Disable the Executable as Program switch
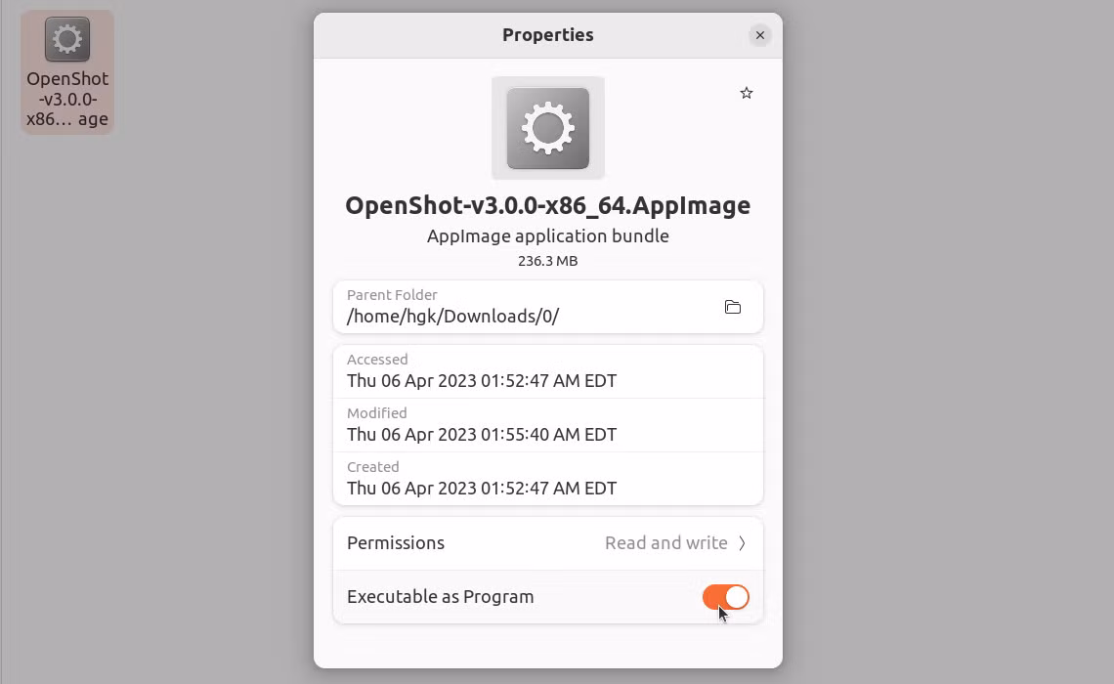Screen dimensions: 1114x684 pos(725,597)
